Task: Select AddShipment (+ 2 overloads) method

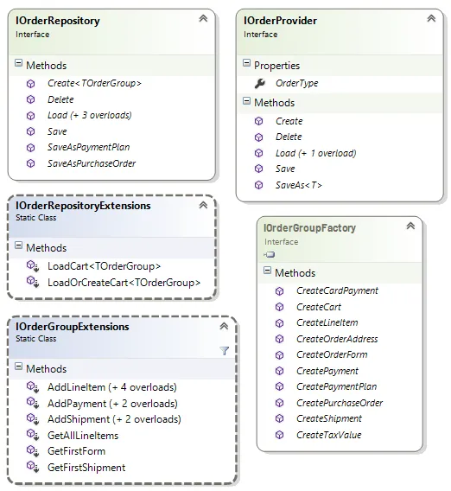Action: point(114,419)
